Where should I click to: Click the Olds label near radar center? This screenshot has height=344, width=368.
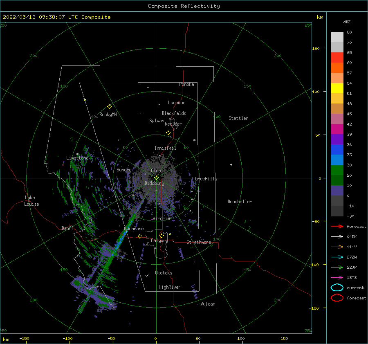[x=156, y=171]
